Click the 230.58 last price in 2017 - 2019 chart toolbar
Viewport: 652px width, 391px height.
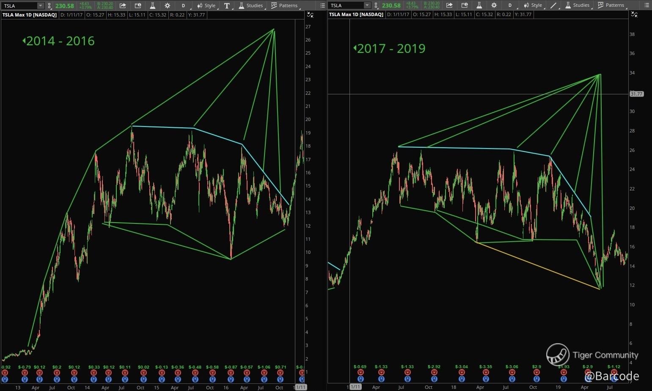point(391,6)
